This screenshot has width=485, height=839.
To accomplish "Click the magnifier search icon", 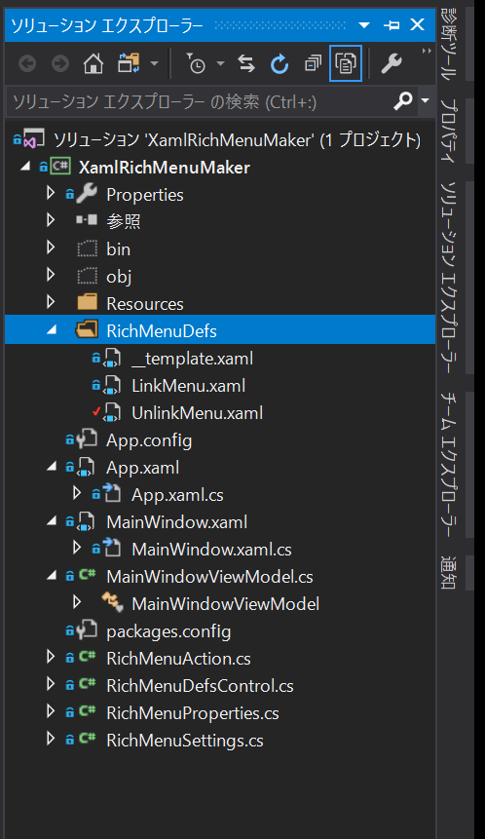I will click(402, 100).
